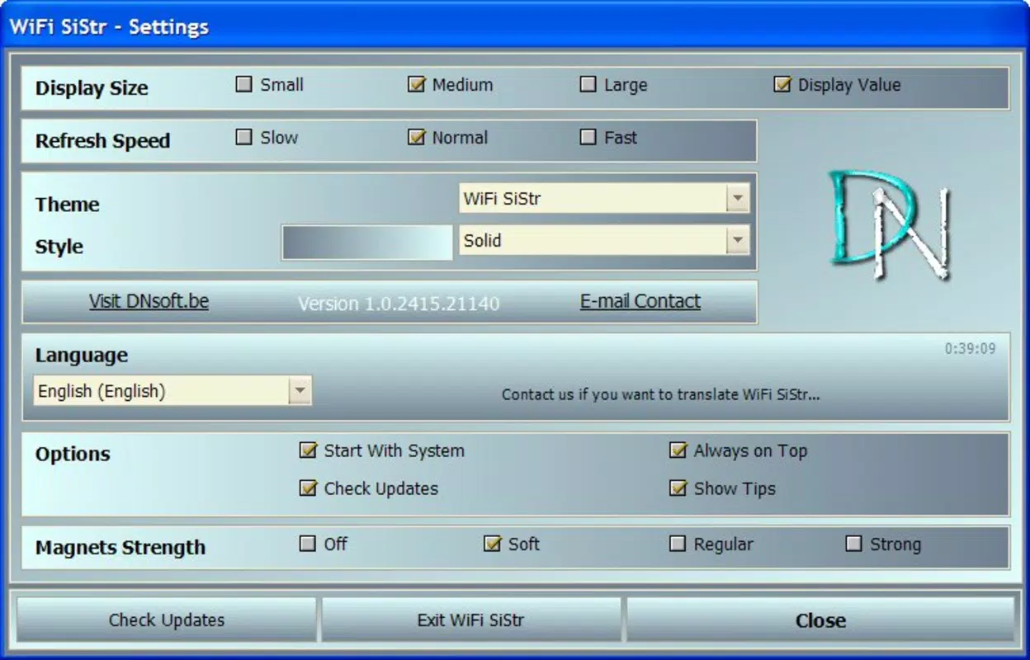This screenshot has height=660, width=1030.
Task: Click the Style label
Action: [59, 247]
